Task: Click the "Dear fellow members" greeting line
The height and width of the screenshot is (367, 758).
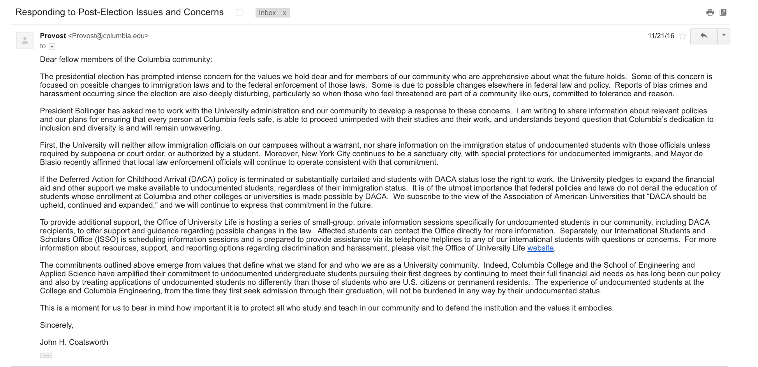Action: pos(126,60)
